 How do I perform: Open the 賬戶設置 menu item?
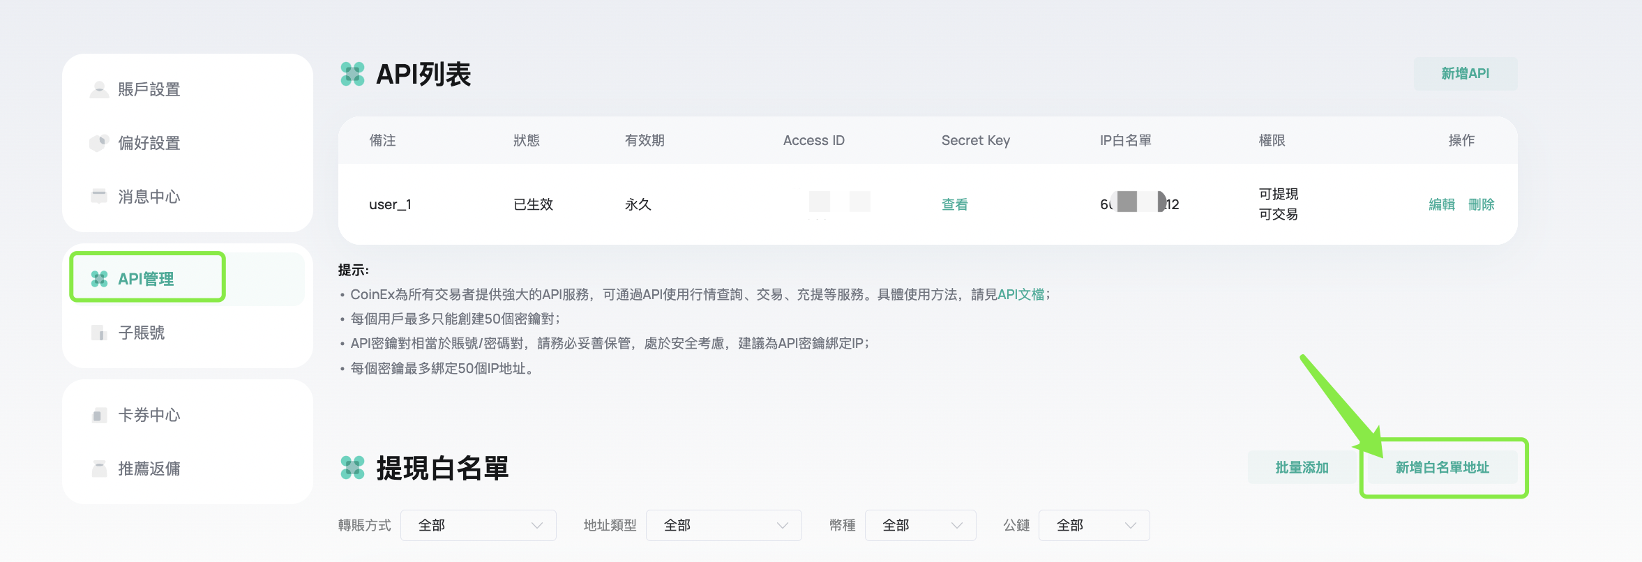(149, 89)
